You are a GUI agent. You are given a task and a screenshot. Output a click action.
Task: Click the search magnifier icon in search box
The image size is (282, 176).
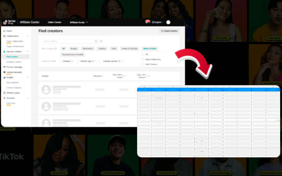pyautogui.click(x=96, y=41)
